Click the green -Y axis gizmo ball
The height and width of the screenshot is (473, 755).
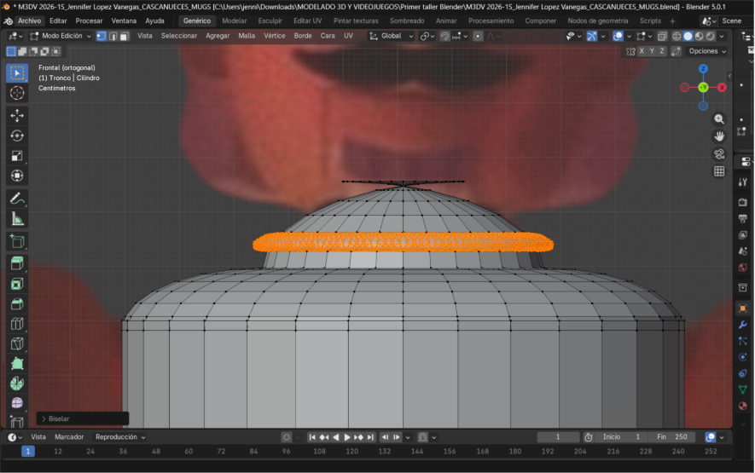point(703,87)
